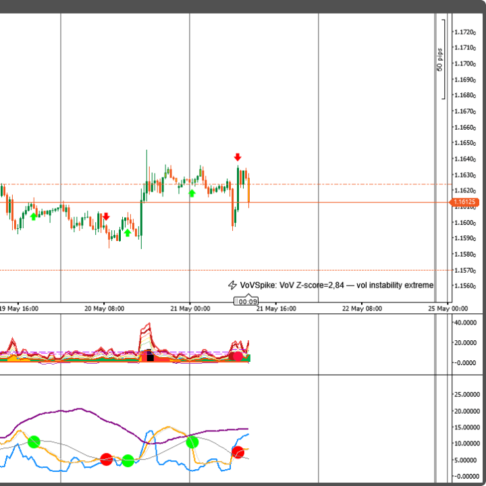Click the 25.00000 scale value in bottom panel
Screen dimensions: 486x486
tap(467, 395)
